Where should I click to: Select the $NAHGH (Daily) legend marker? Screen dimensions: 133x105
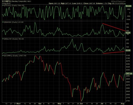3,22
